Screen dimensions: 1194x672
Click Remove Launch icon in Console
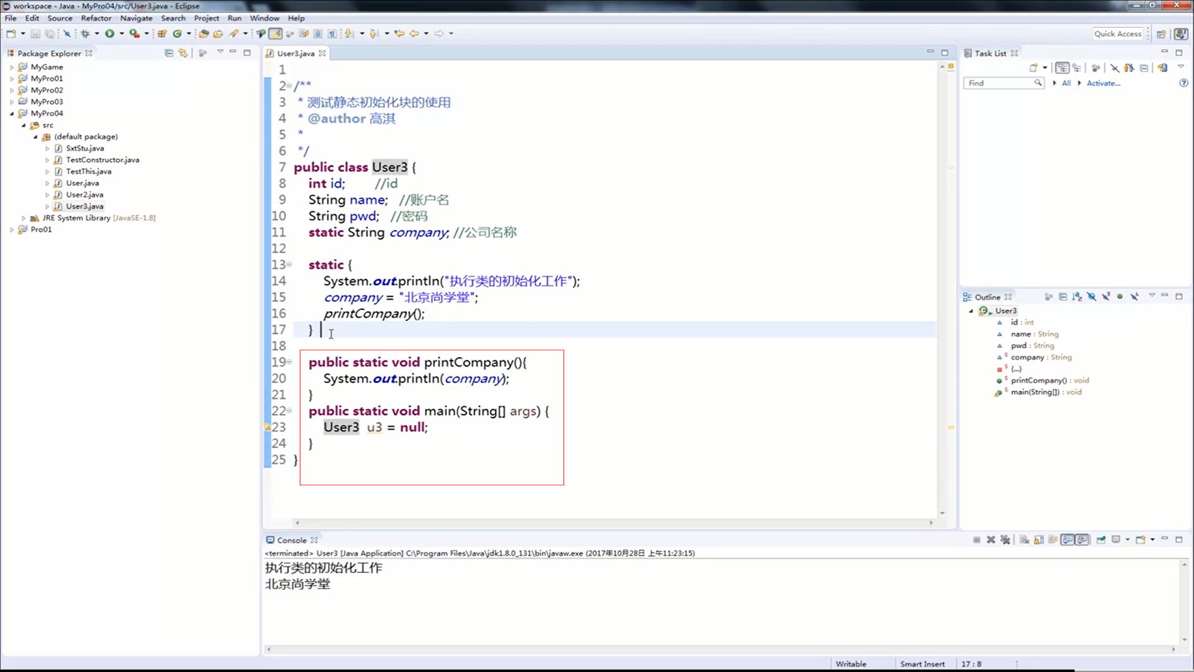point(991,539)
